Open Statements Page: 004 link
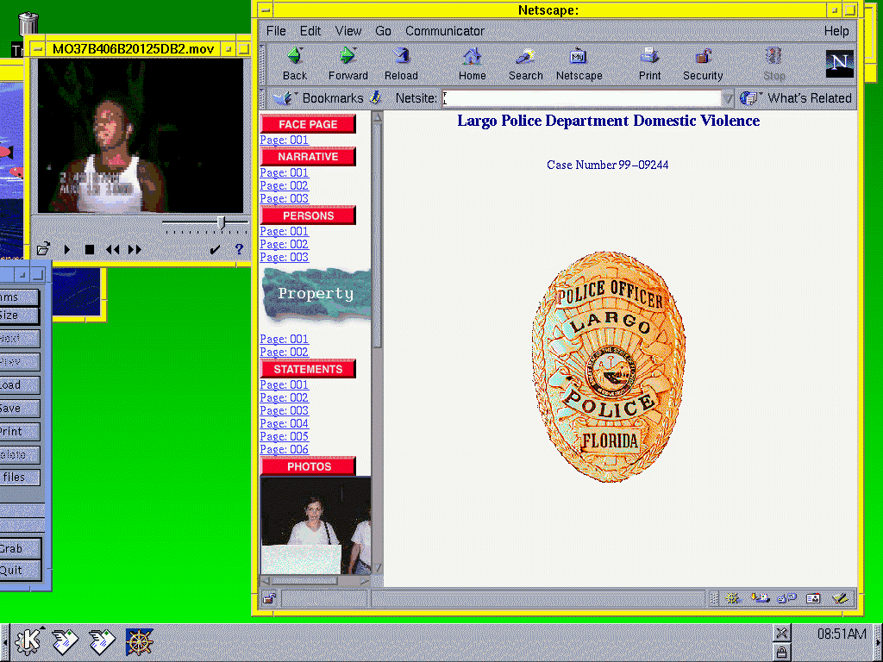The image size is (883, 662). coord(284,423)
